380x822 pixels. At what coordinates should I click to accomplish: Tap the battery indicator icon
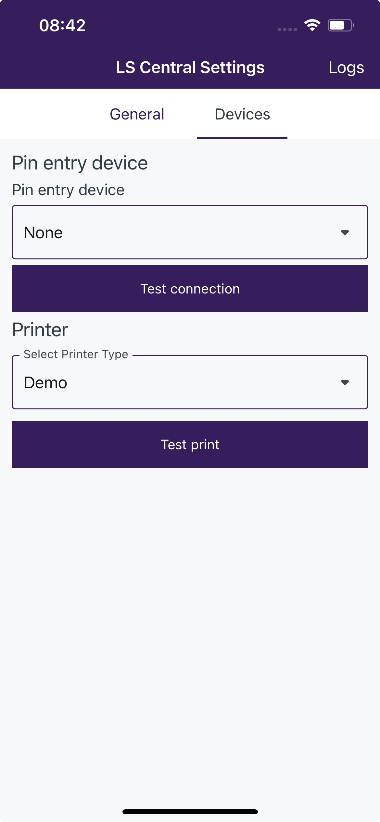point(340,25)
